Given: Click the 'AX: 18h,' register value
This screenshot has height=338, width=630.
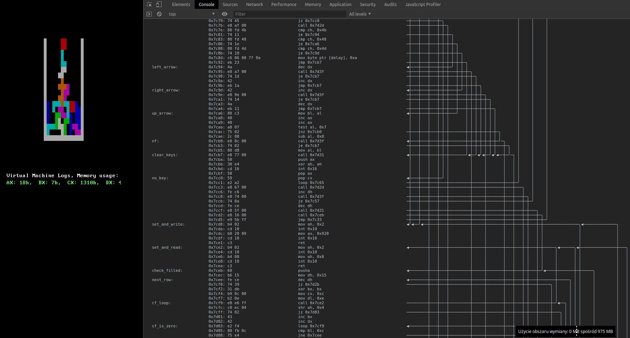Looking at the screenshot, I should (19, 183).
